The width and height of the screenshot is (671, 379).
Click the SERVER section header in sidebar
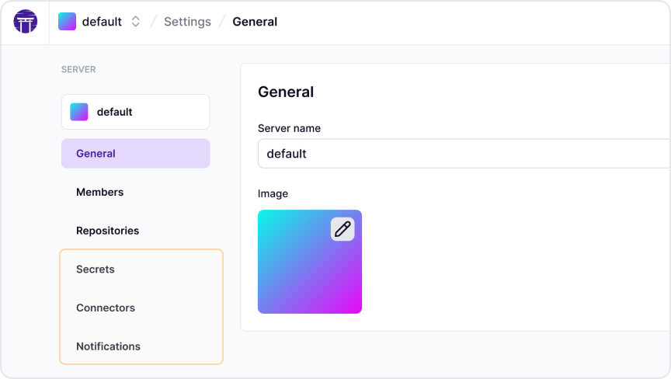(x=78, y=69)
